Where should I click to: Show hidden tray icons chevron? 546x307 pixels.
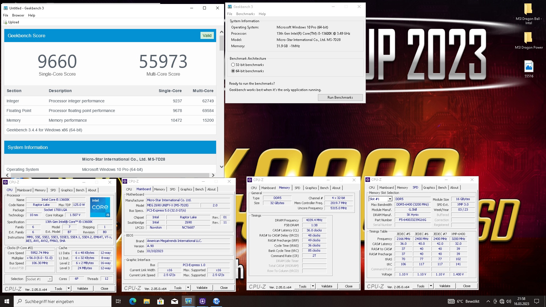pyautogui.click(x=488, y=301)
